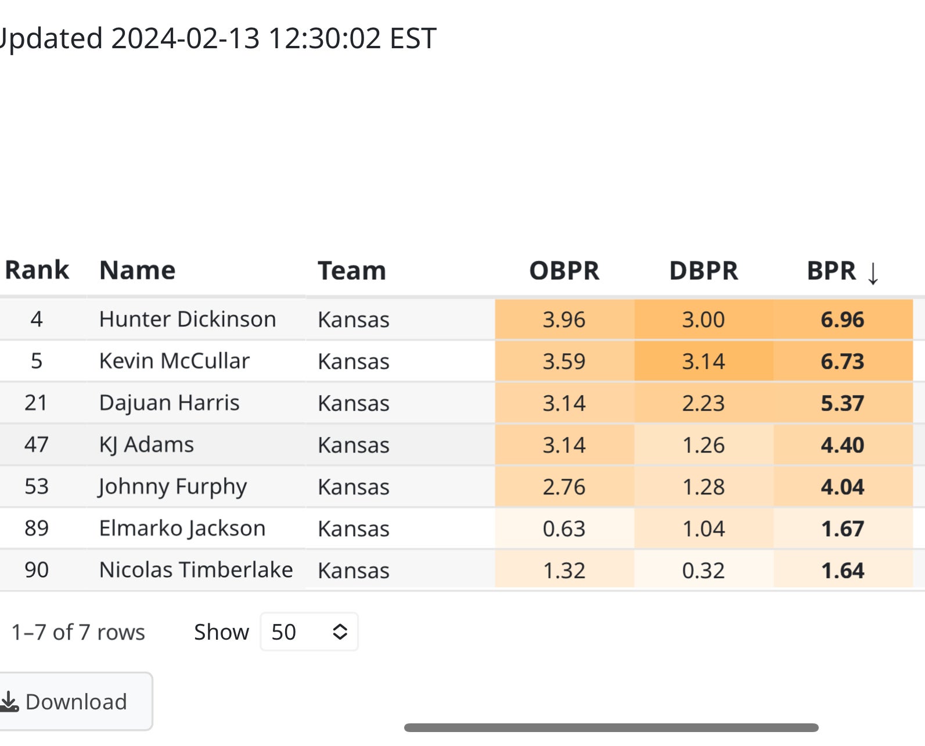
Task: Click the Show rows stepper chevrons
Action: [x=340, y=632]
